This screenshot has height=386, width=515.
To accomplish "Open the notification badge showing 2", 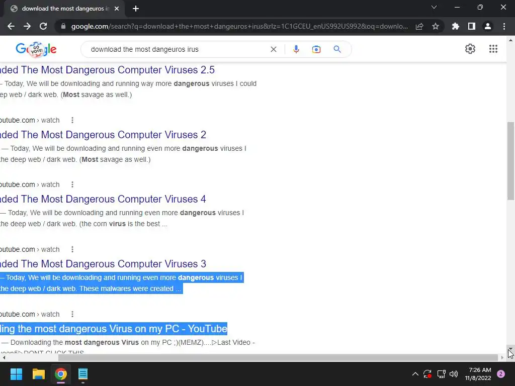I will tap(501, 374).
